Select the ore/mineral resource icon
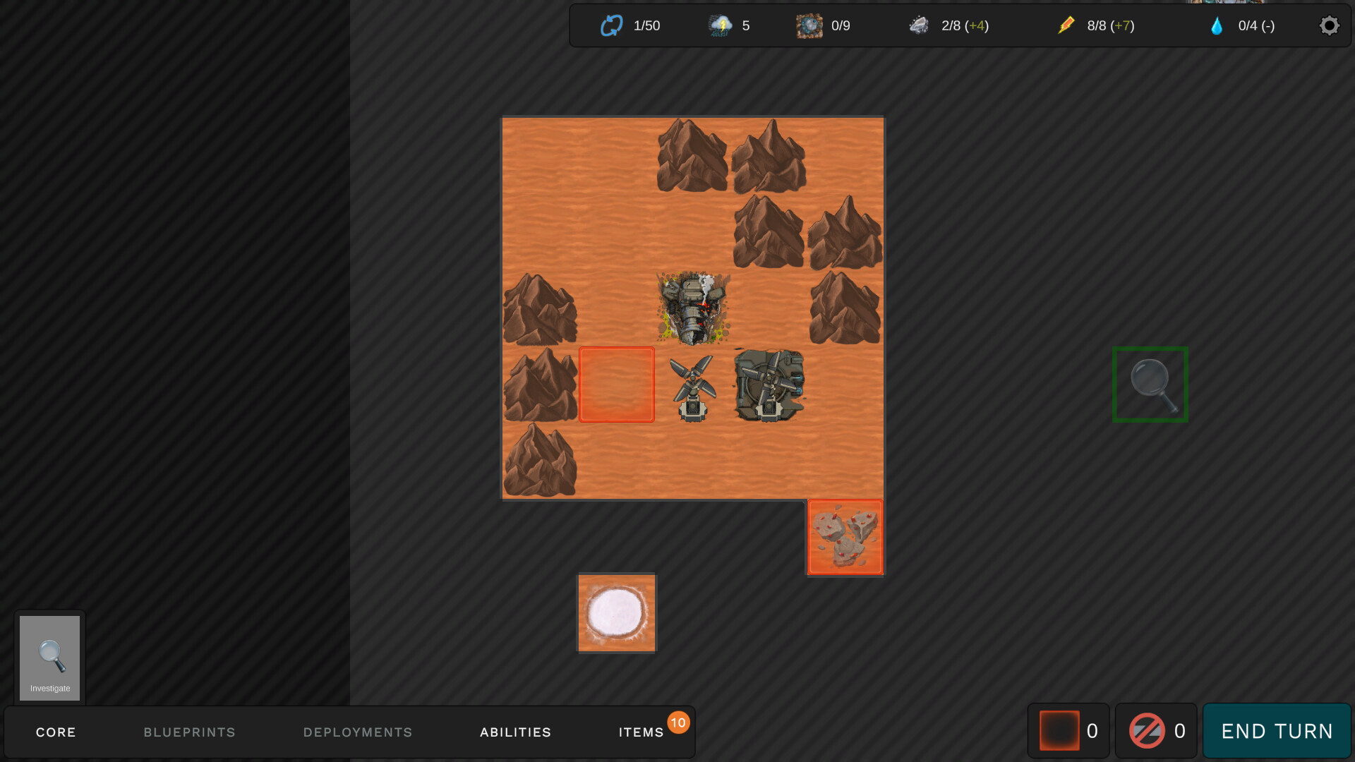 [809, 26]
